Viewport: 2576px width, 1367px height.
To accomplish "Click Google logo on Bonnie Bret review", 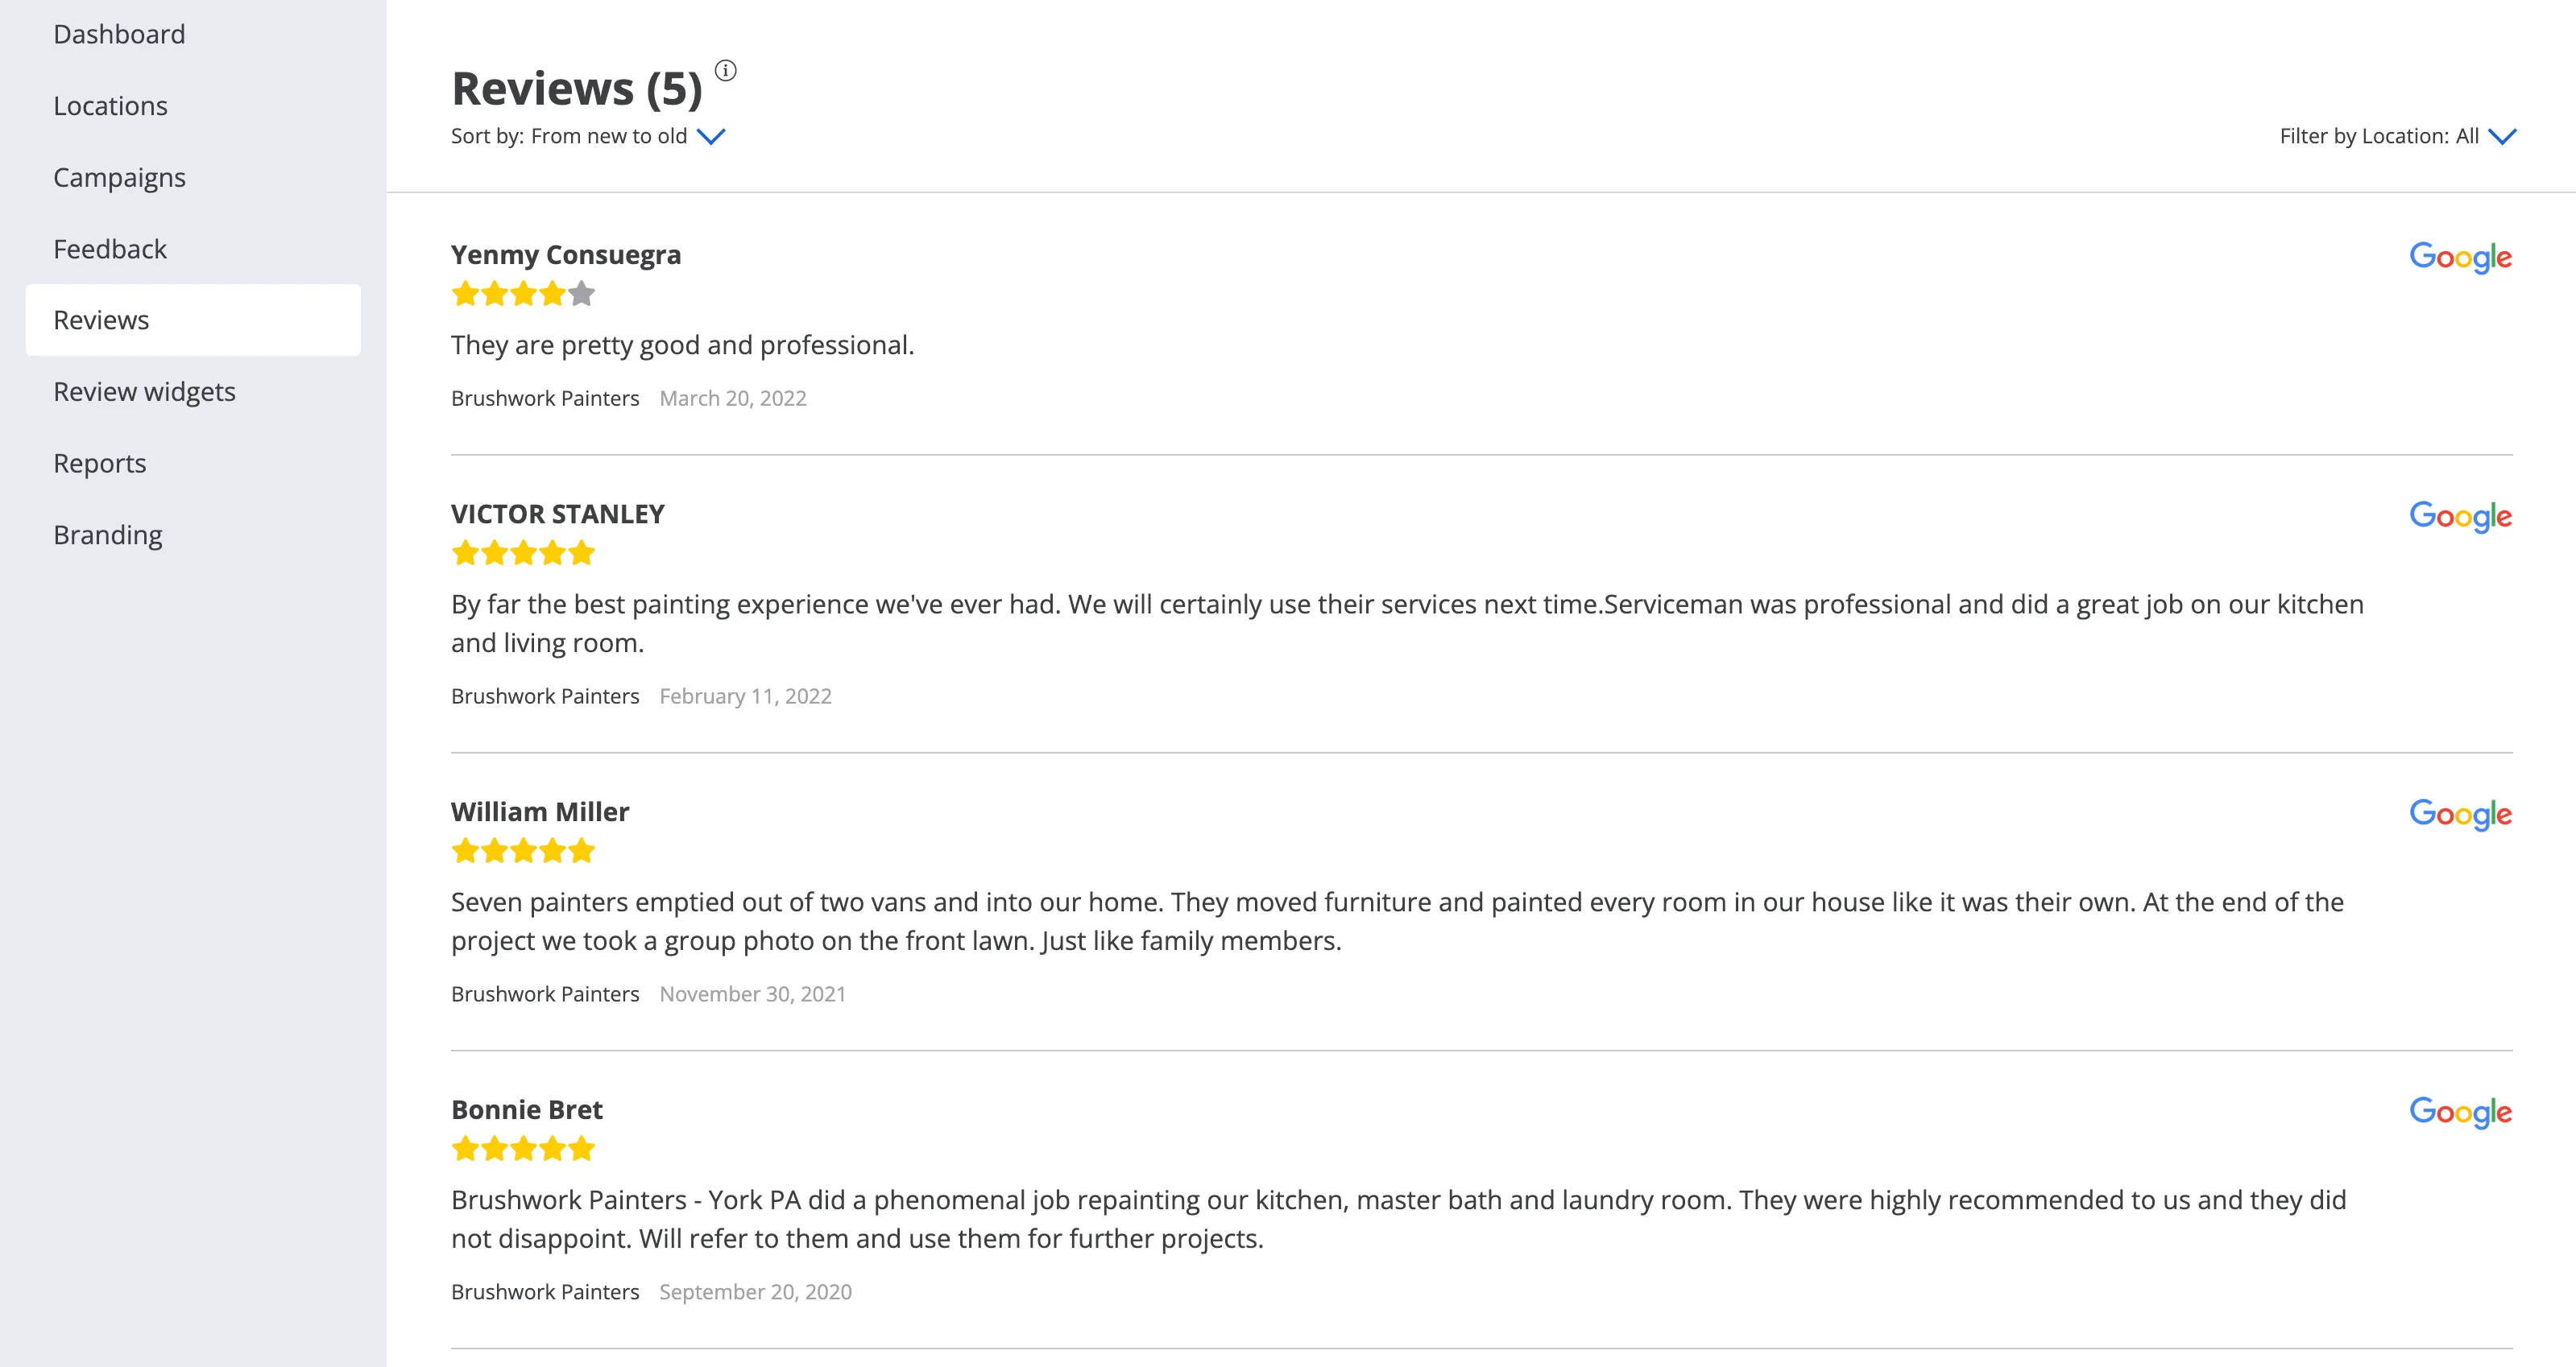I will (2460, 1111).
